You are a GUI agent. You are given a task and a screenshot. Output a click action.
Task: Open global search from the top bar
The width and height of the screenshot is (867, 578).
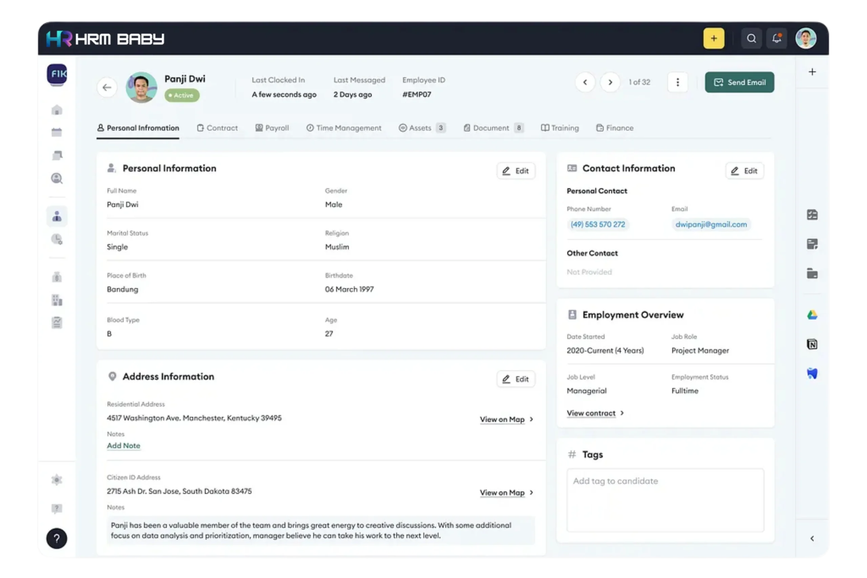pos(751,38)
